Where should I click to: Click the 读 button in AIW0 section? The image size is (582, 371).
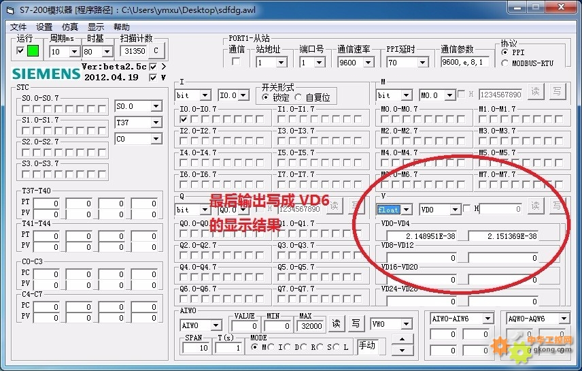pos(337,324)
